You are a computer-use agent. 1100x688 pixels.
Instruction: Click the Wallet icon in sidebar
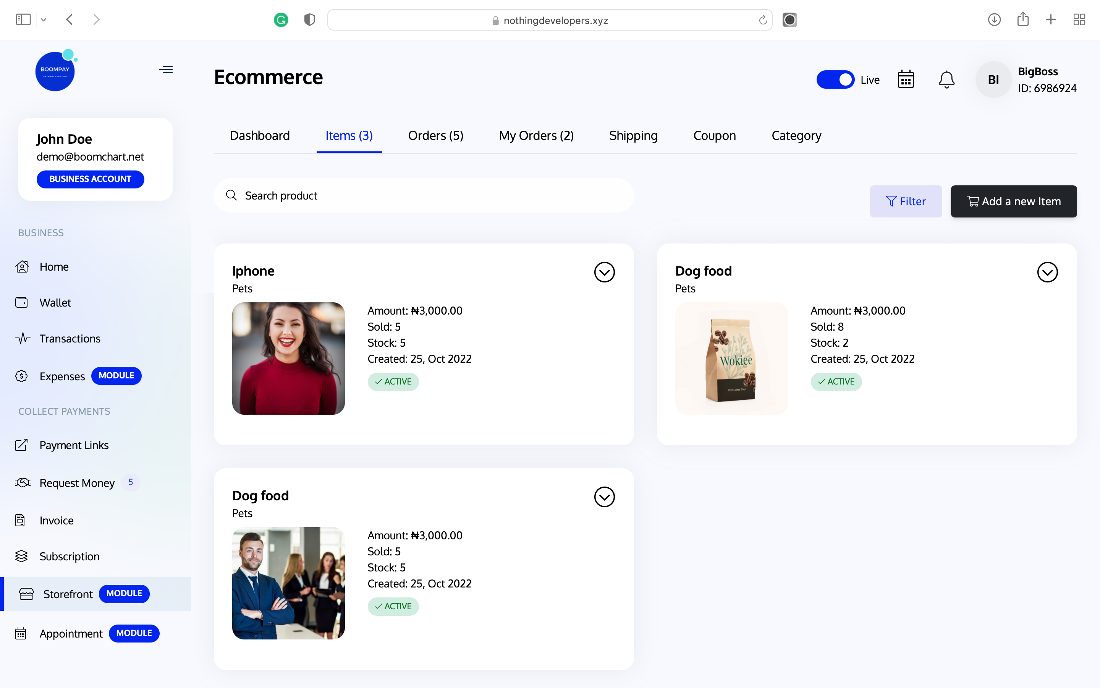pyautogui.click(x=22, y=302)
